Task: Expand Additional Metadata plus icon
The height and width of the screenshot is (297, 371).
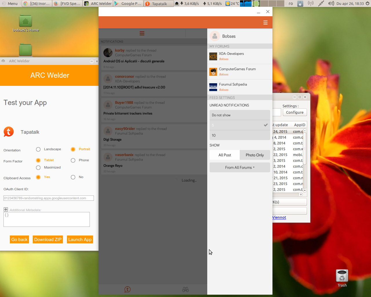Action: click(6, 209)
